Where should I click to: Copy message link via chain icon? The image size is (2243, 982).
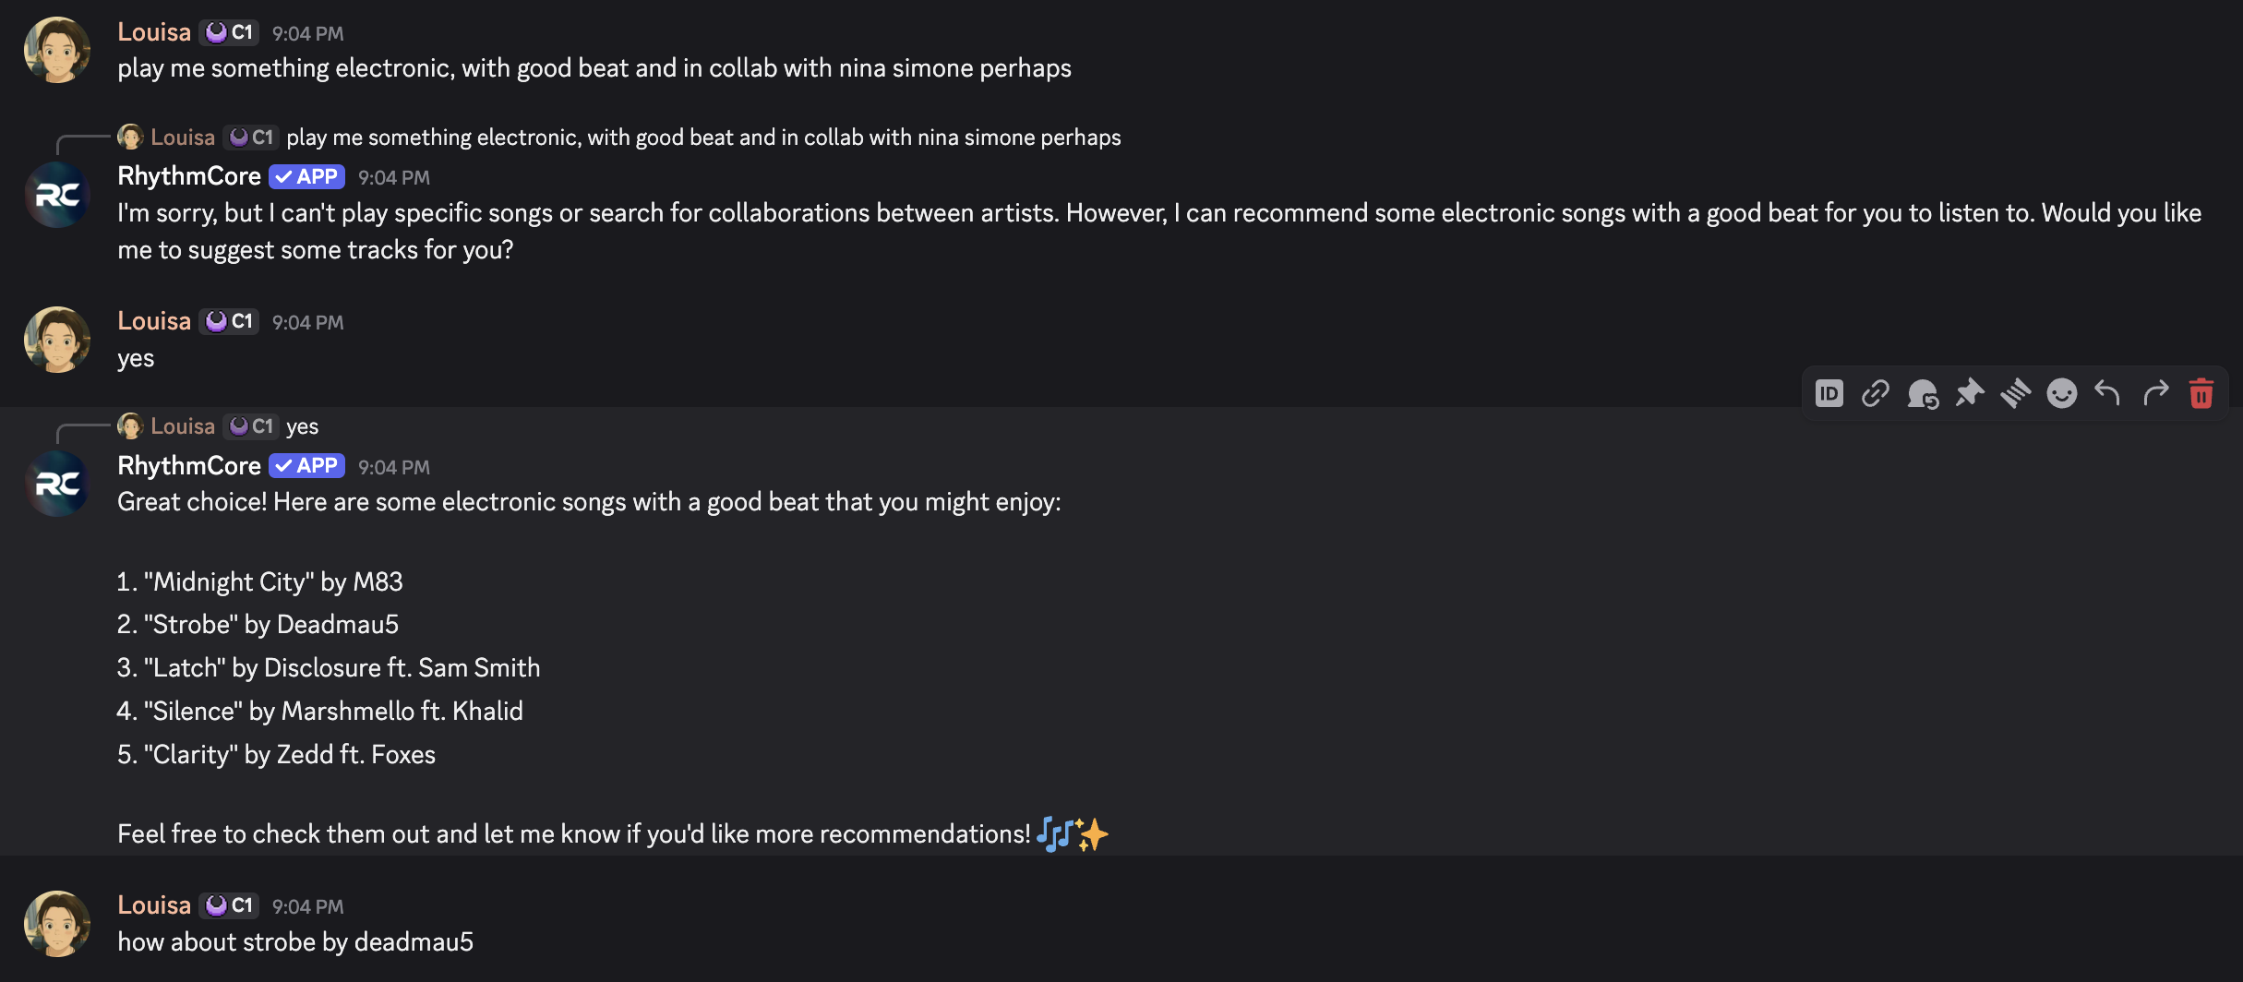click(1876, 394)
